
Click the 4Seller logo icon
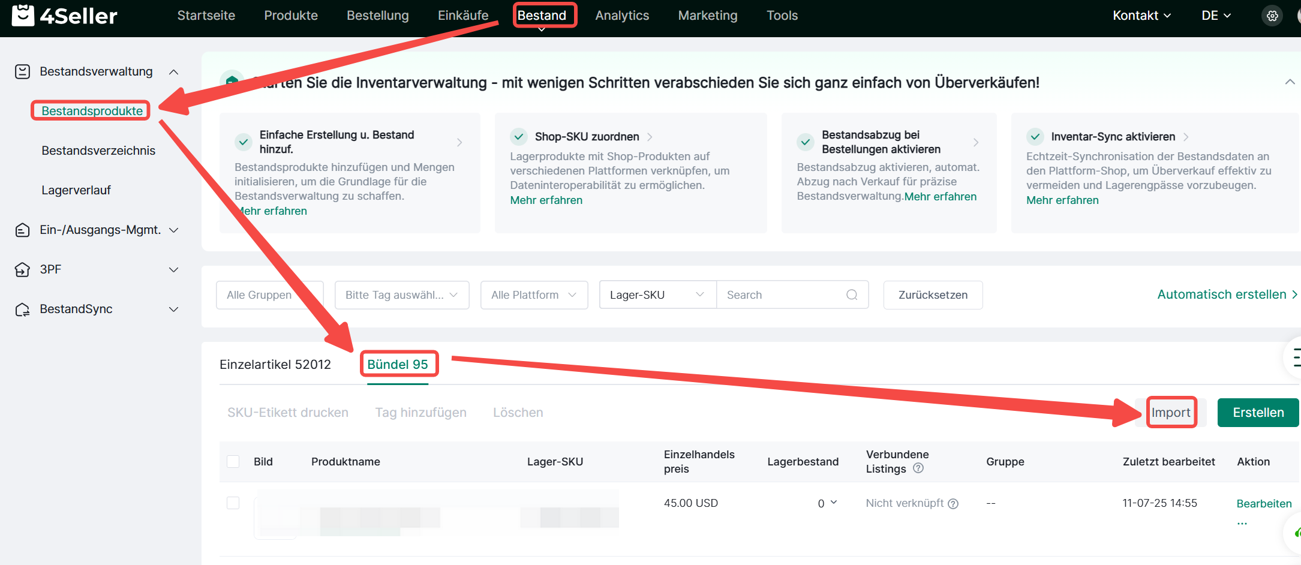point(23,16)
